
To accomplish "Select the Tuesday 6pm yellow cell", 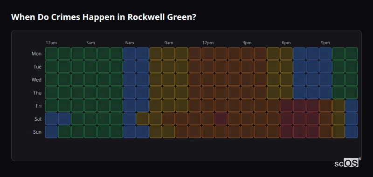I will 286,67.
